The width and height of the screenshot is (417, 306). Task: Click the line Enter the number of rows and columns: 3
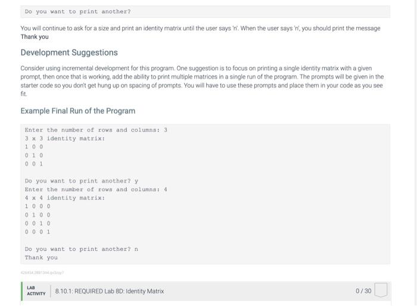96,130
